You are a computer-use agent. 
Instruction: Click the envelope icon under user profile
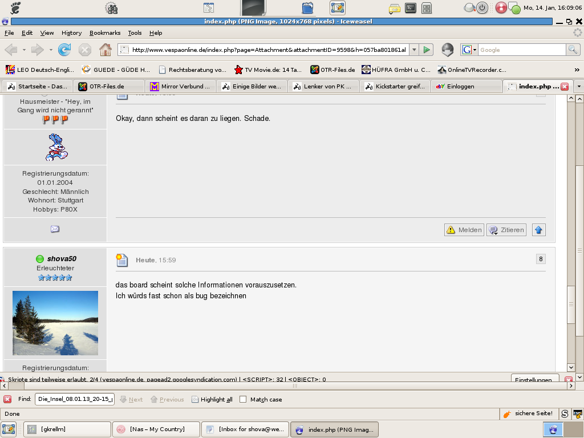point(55,229)
